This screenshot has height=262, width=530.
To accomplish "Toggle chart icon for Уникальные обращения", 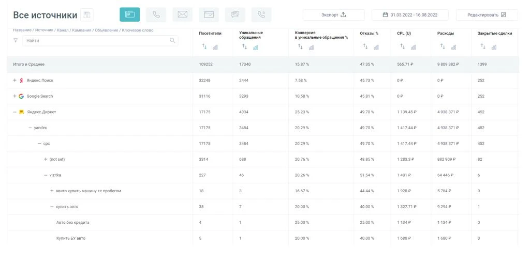I will (x=256, y=48).
